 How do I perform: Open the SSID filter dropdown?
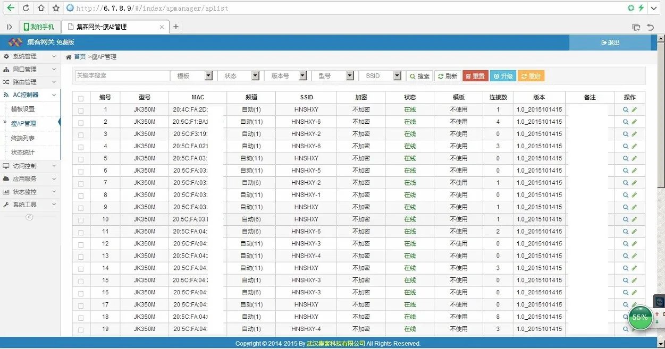click(382, 76)
